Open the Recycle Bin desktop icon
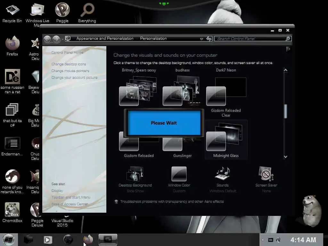The image size is (328, 246). tap(12, 13)
